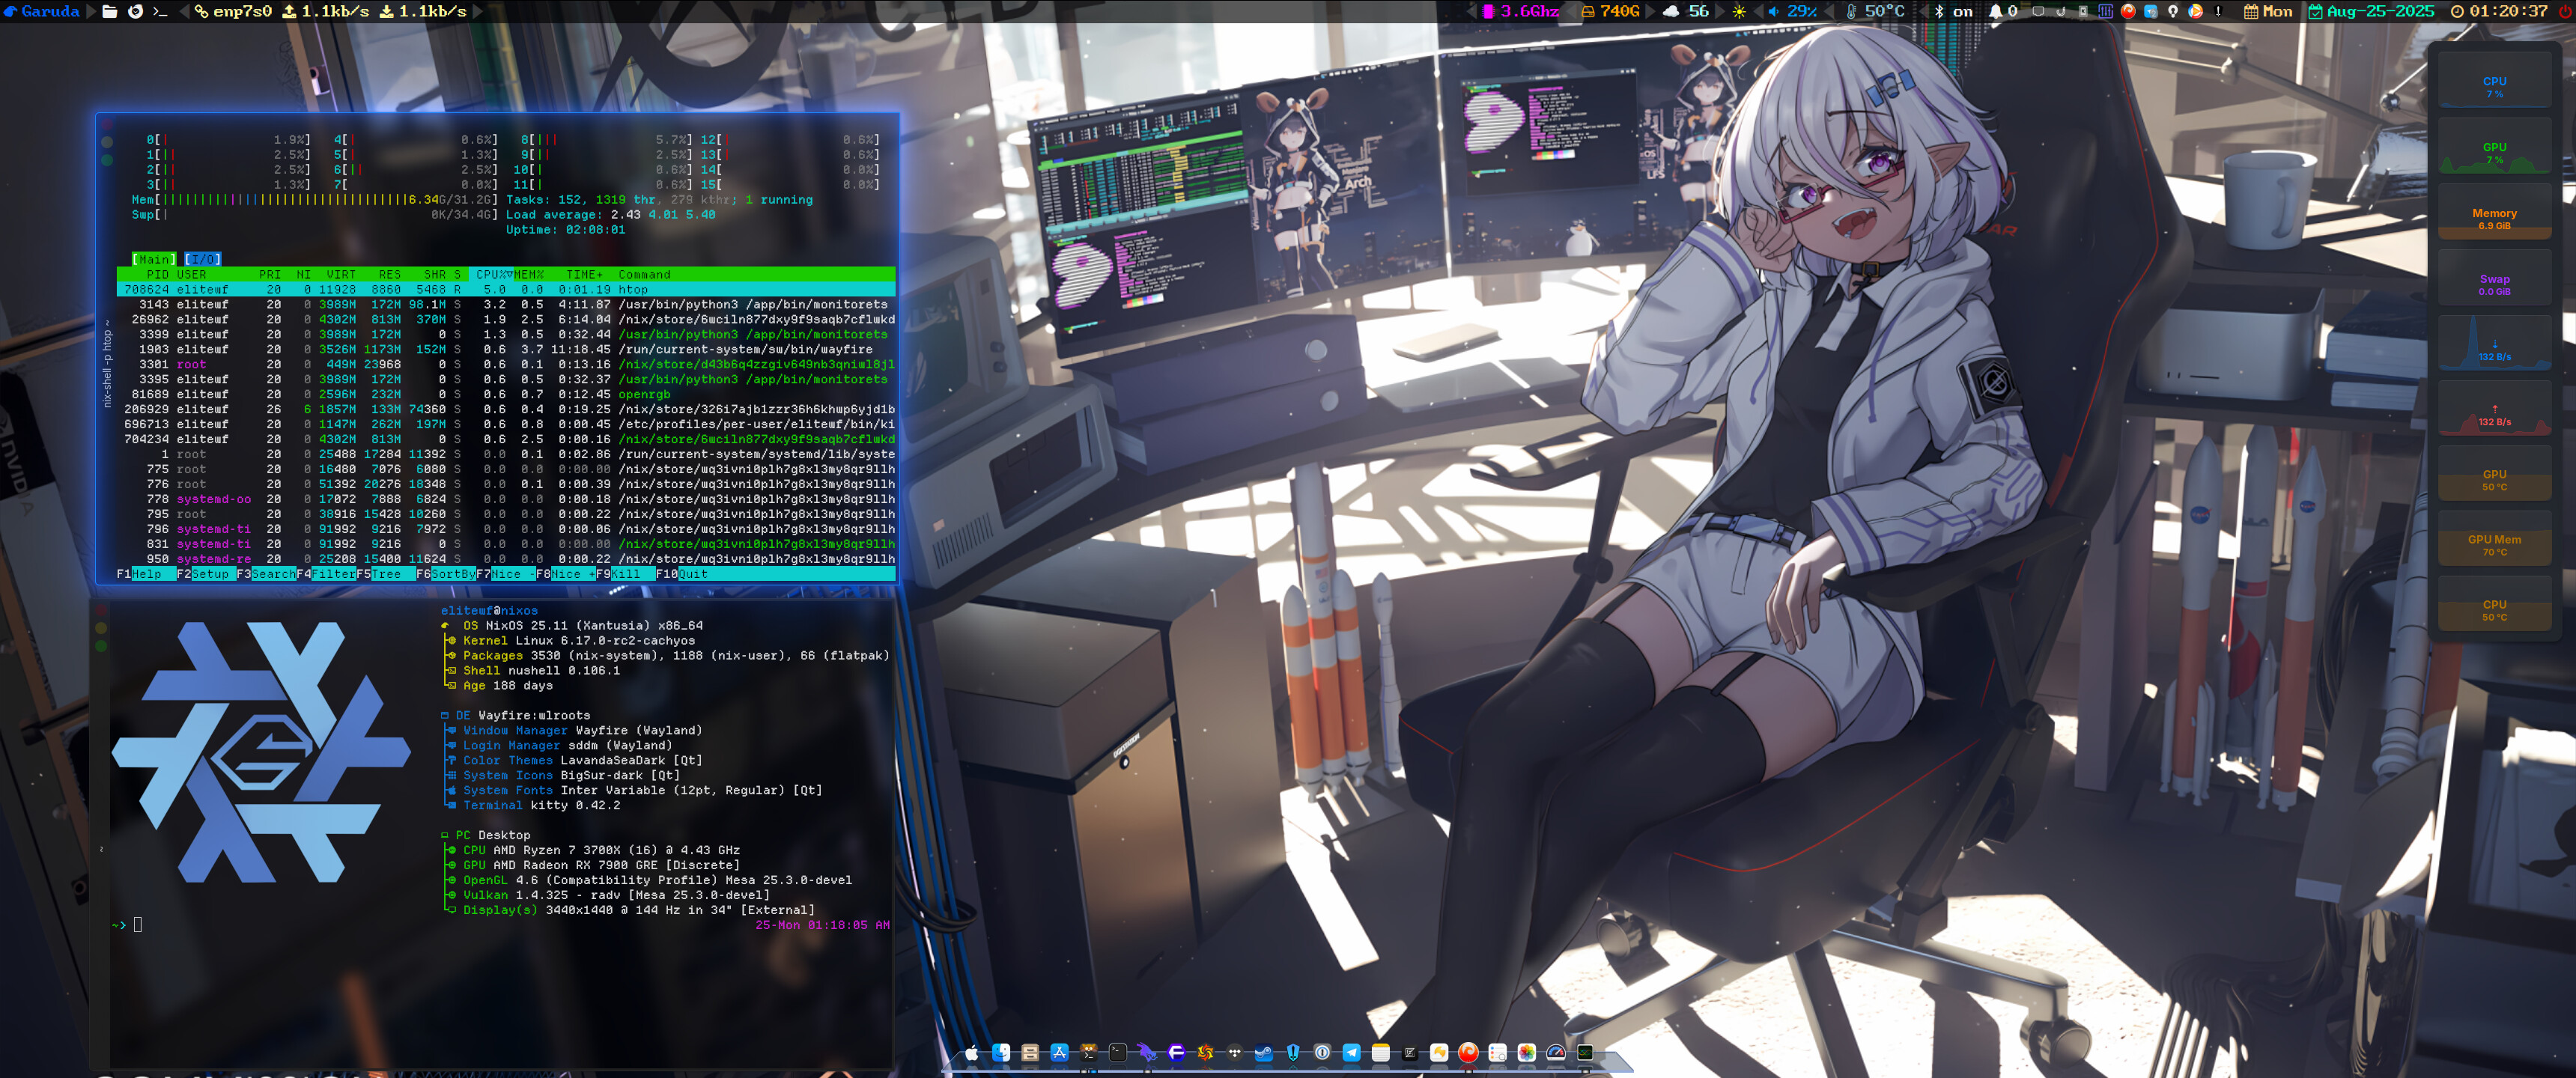Launch App Store icon in dock
The image size is (2576, 1078).
tap(1060, 1053)
